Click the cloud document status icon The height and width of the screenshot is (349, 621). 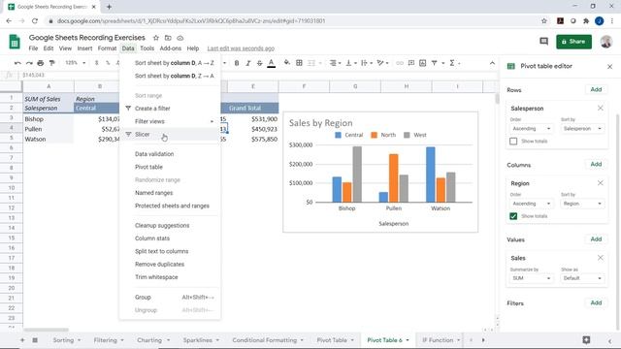[180, 38]
